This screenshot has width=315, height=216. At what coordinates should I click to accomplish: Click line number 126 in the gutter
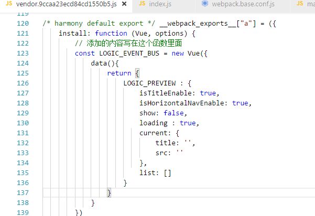pos(23,83)
